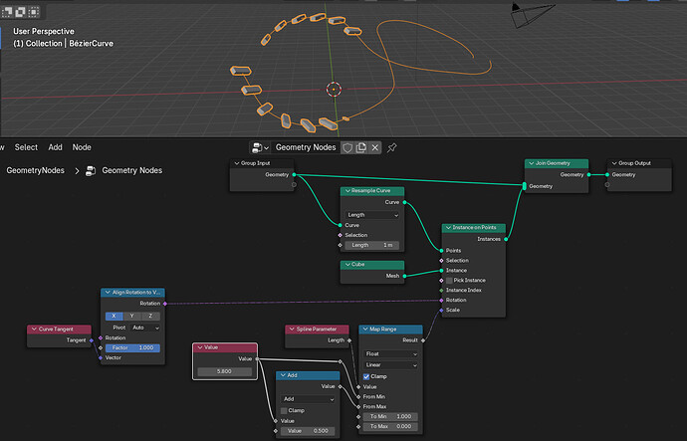Click the To Max 0.000 field
687x441 pixels.
[390, 426]
